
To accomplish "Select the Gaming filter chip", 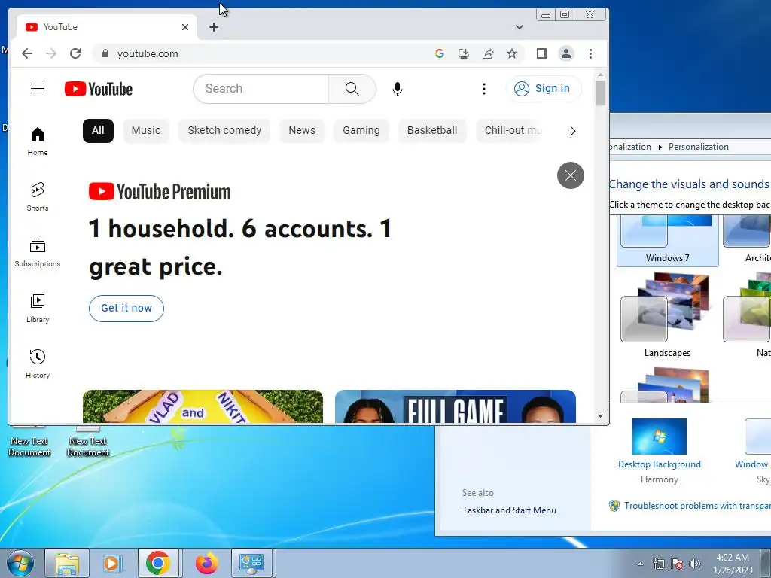I will [x=361, y=131].
